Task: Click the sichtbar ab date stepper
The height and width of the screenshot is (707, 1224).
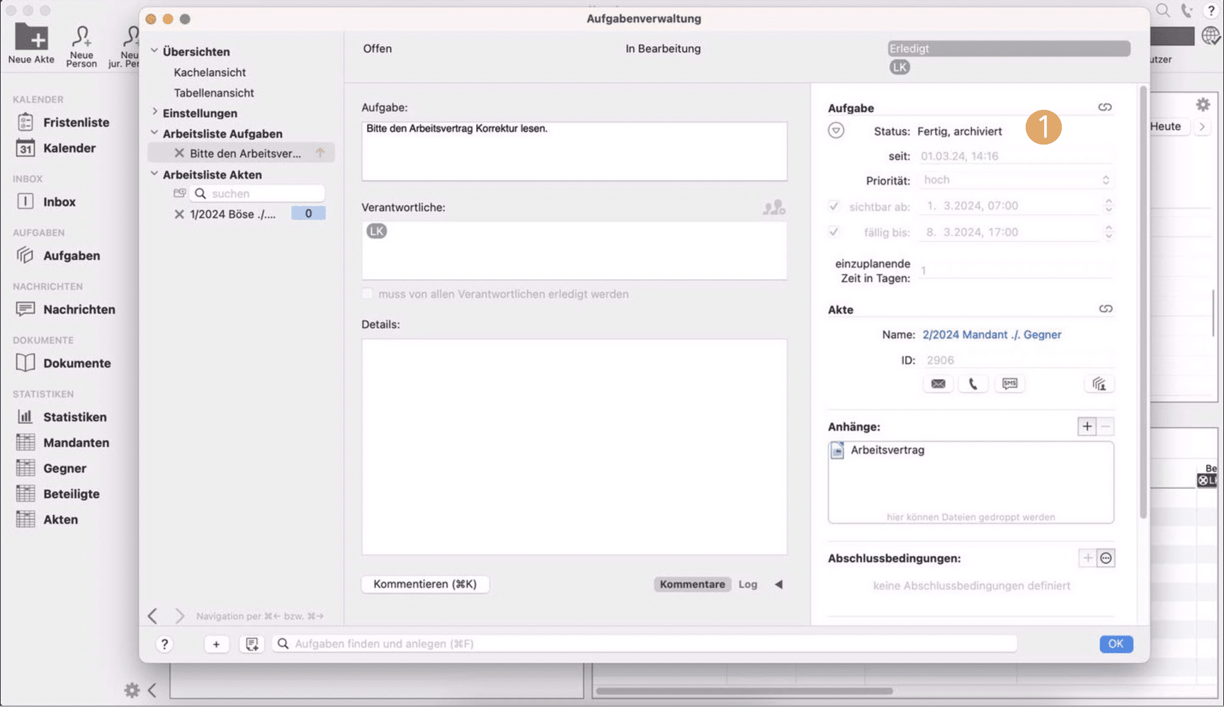Action: tap(1109, 205)
